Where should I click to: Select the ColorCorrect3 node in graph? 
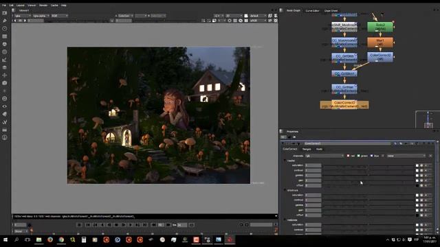point(344,105)
